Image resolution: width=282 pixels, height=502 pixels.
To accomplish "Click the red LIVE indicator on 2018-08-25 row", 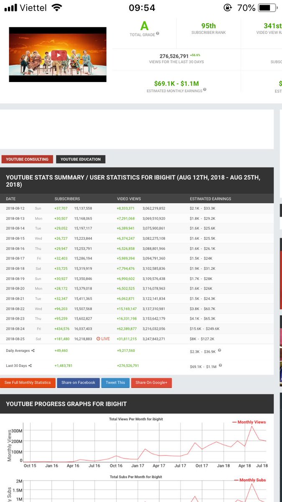I will click(x=103, y=339).
